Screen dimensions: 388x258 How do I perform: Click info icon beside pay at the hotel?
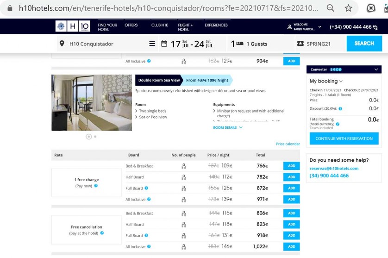pyautogui.click(x=102, y=233)
